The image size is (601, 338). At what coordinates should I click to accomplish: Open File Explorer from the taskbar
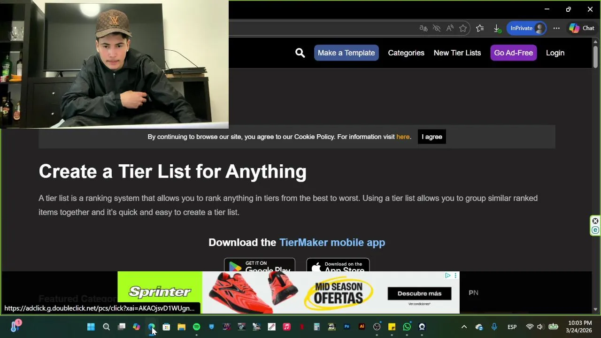point(181,327)
